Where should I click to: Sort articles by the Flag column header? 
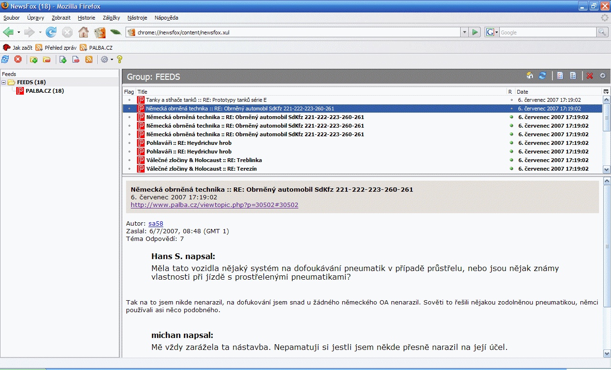point(129,91)
